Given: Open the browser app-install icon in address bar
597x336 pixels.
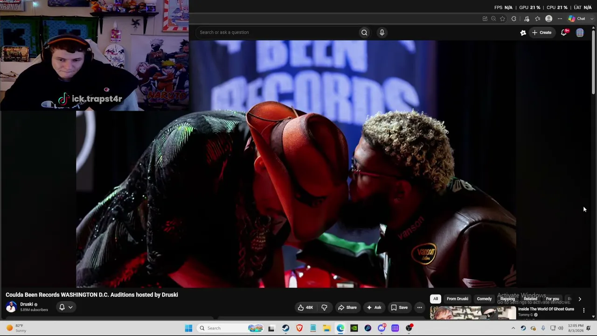Looking at the screenshot, I should 485,19.
